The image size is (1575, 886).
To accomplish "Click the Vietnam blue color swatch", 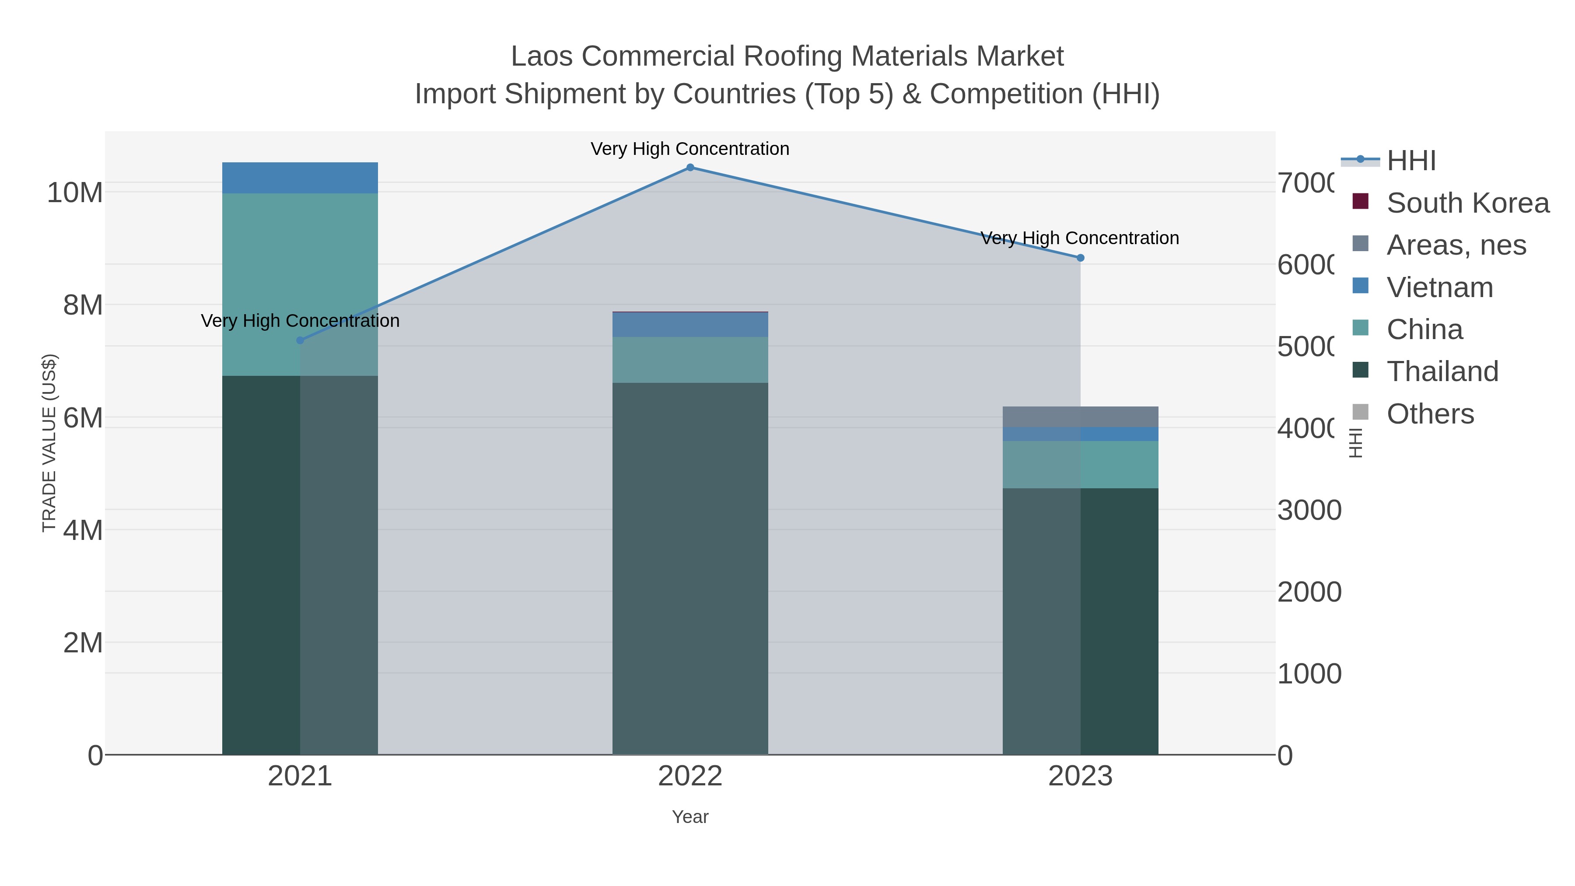I will (x=1360, y=286).
